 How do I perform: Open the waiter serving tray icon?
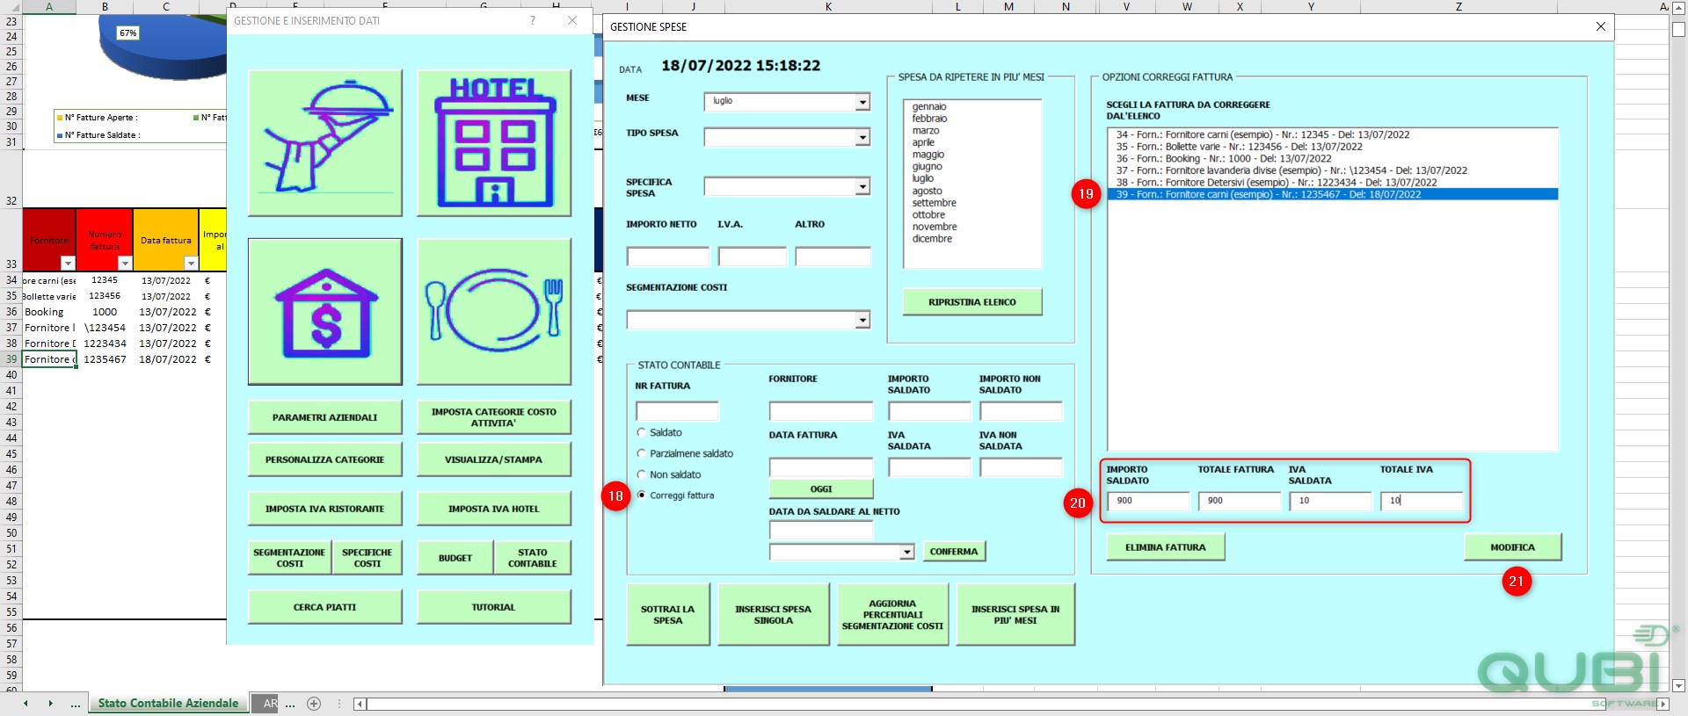(x=325, y=142)
